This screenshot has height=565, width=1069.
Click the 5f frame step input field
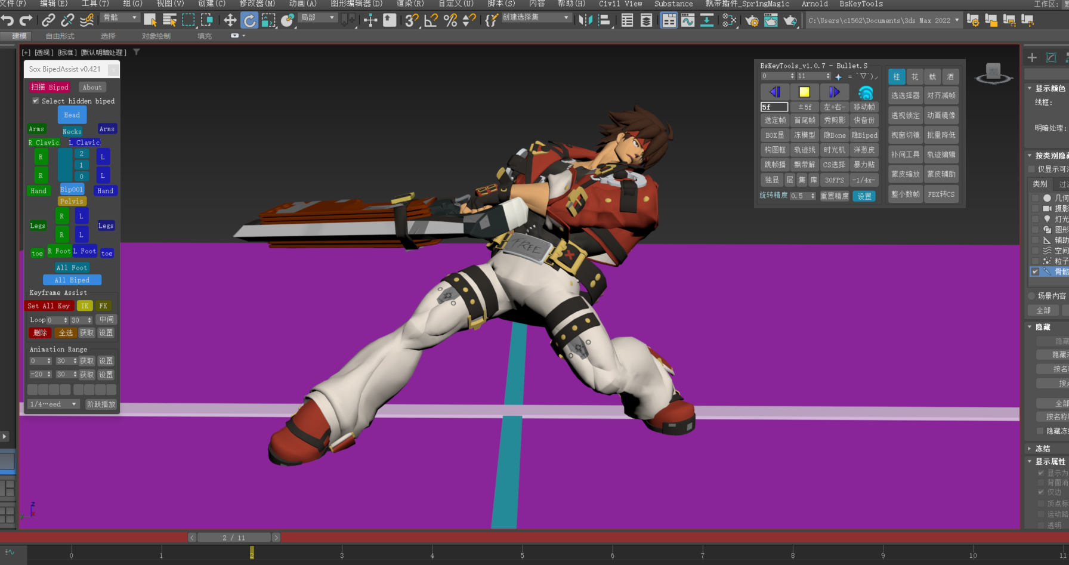coord(774,107)
